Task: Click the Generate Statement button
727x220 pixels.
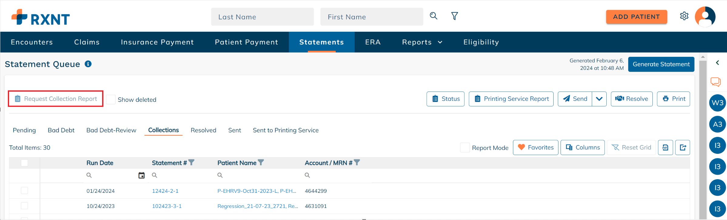Action: 661,64
